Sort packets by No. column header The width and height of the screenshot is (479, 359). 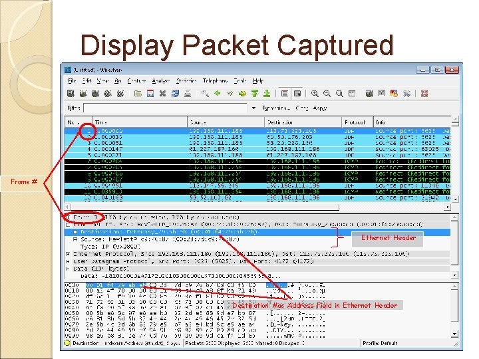(x=79, y=122)
